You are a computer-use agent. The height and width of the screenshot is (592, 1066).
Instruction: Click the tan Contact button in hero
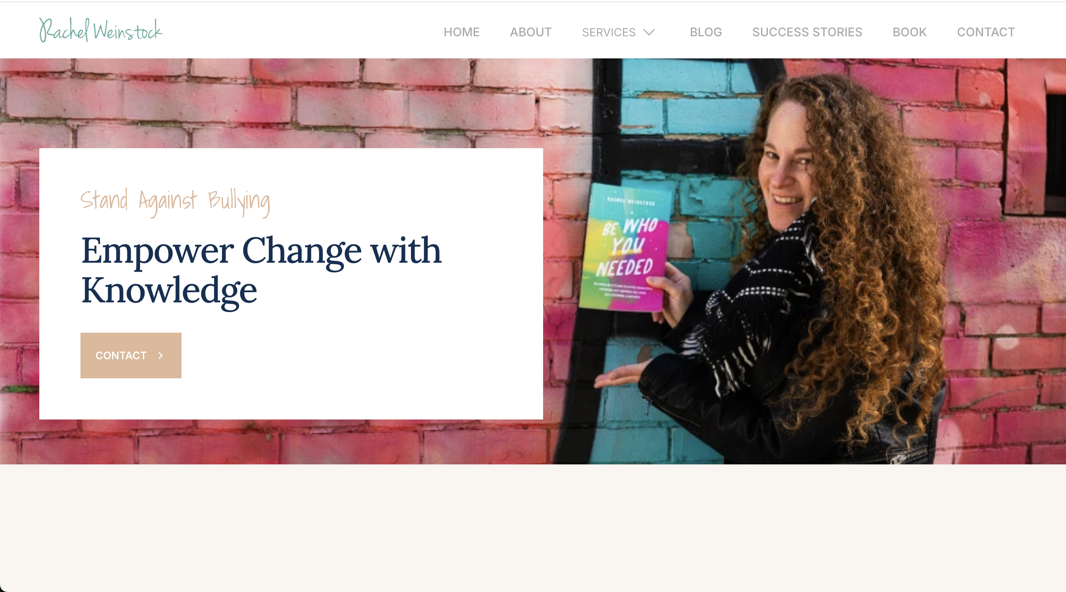click(131, 355)
